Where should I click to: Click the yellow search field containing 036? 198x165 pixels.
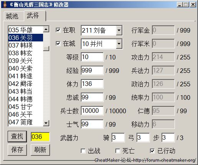[x=40, y=137]
